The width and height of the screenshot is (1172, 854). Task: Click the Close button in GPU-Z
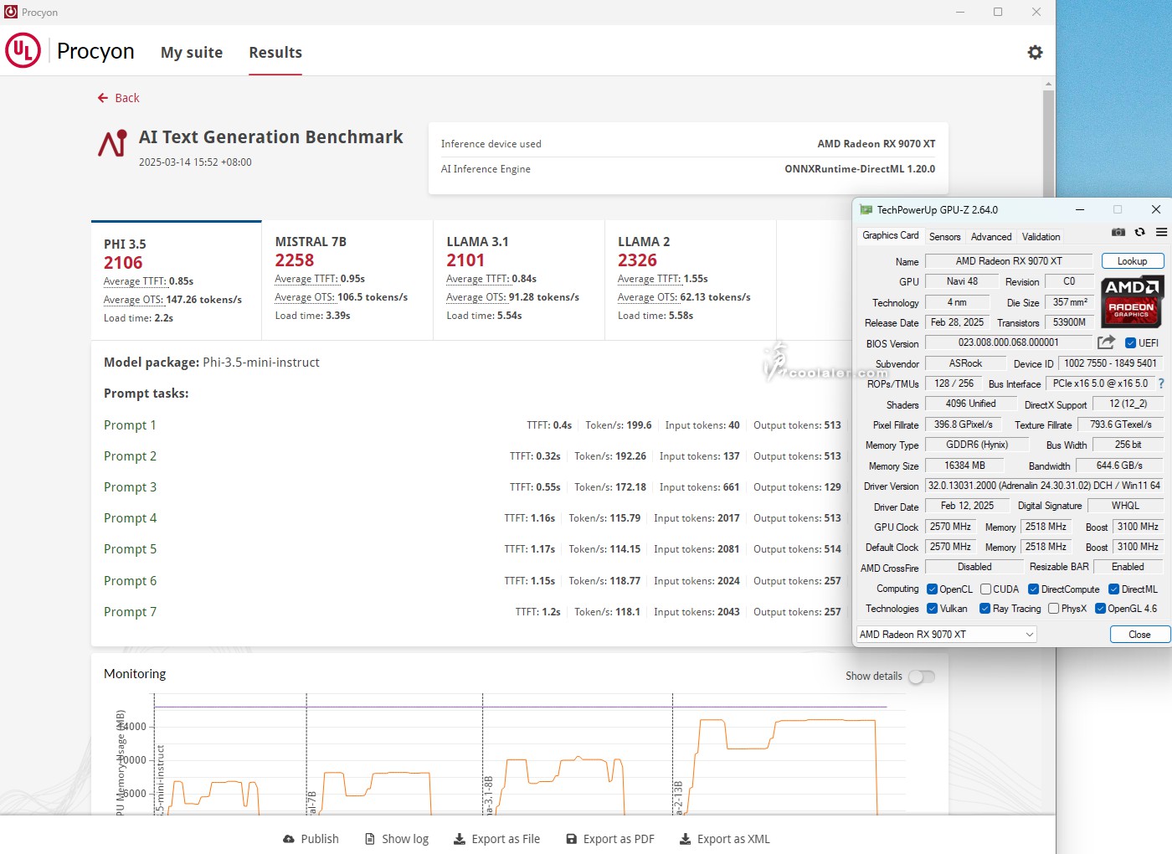1139,635
